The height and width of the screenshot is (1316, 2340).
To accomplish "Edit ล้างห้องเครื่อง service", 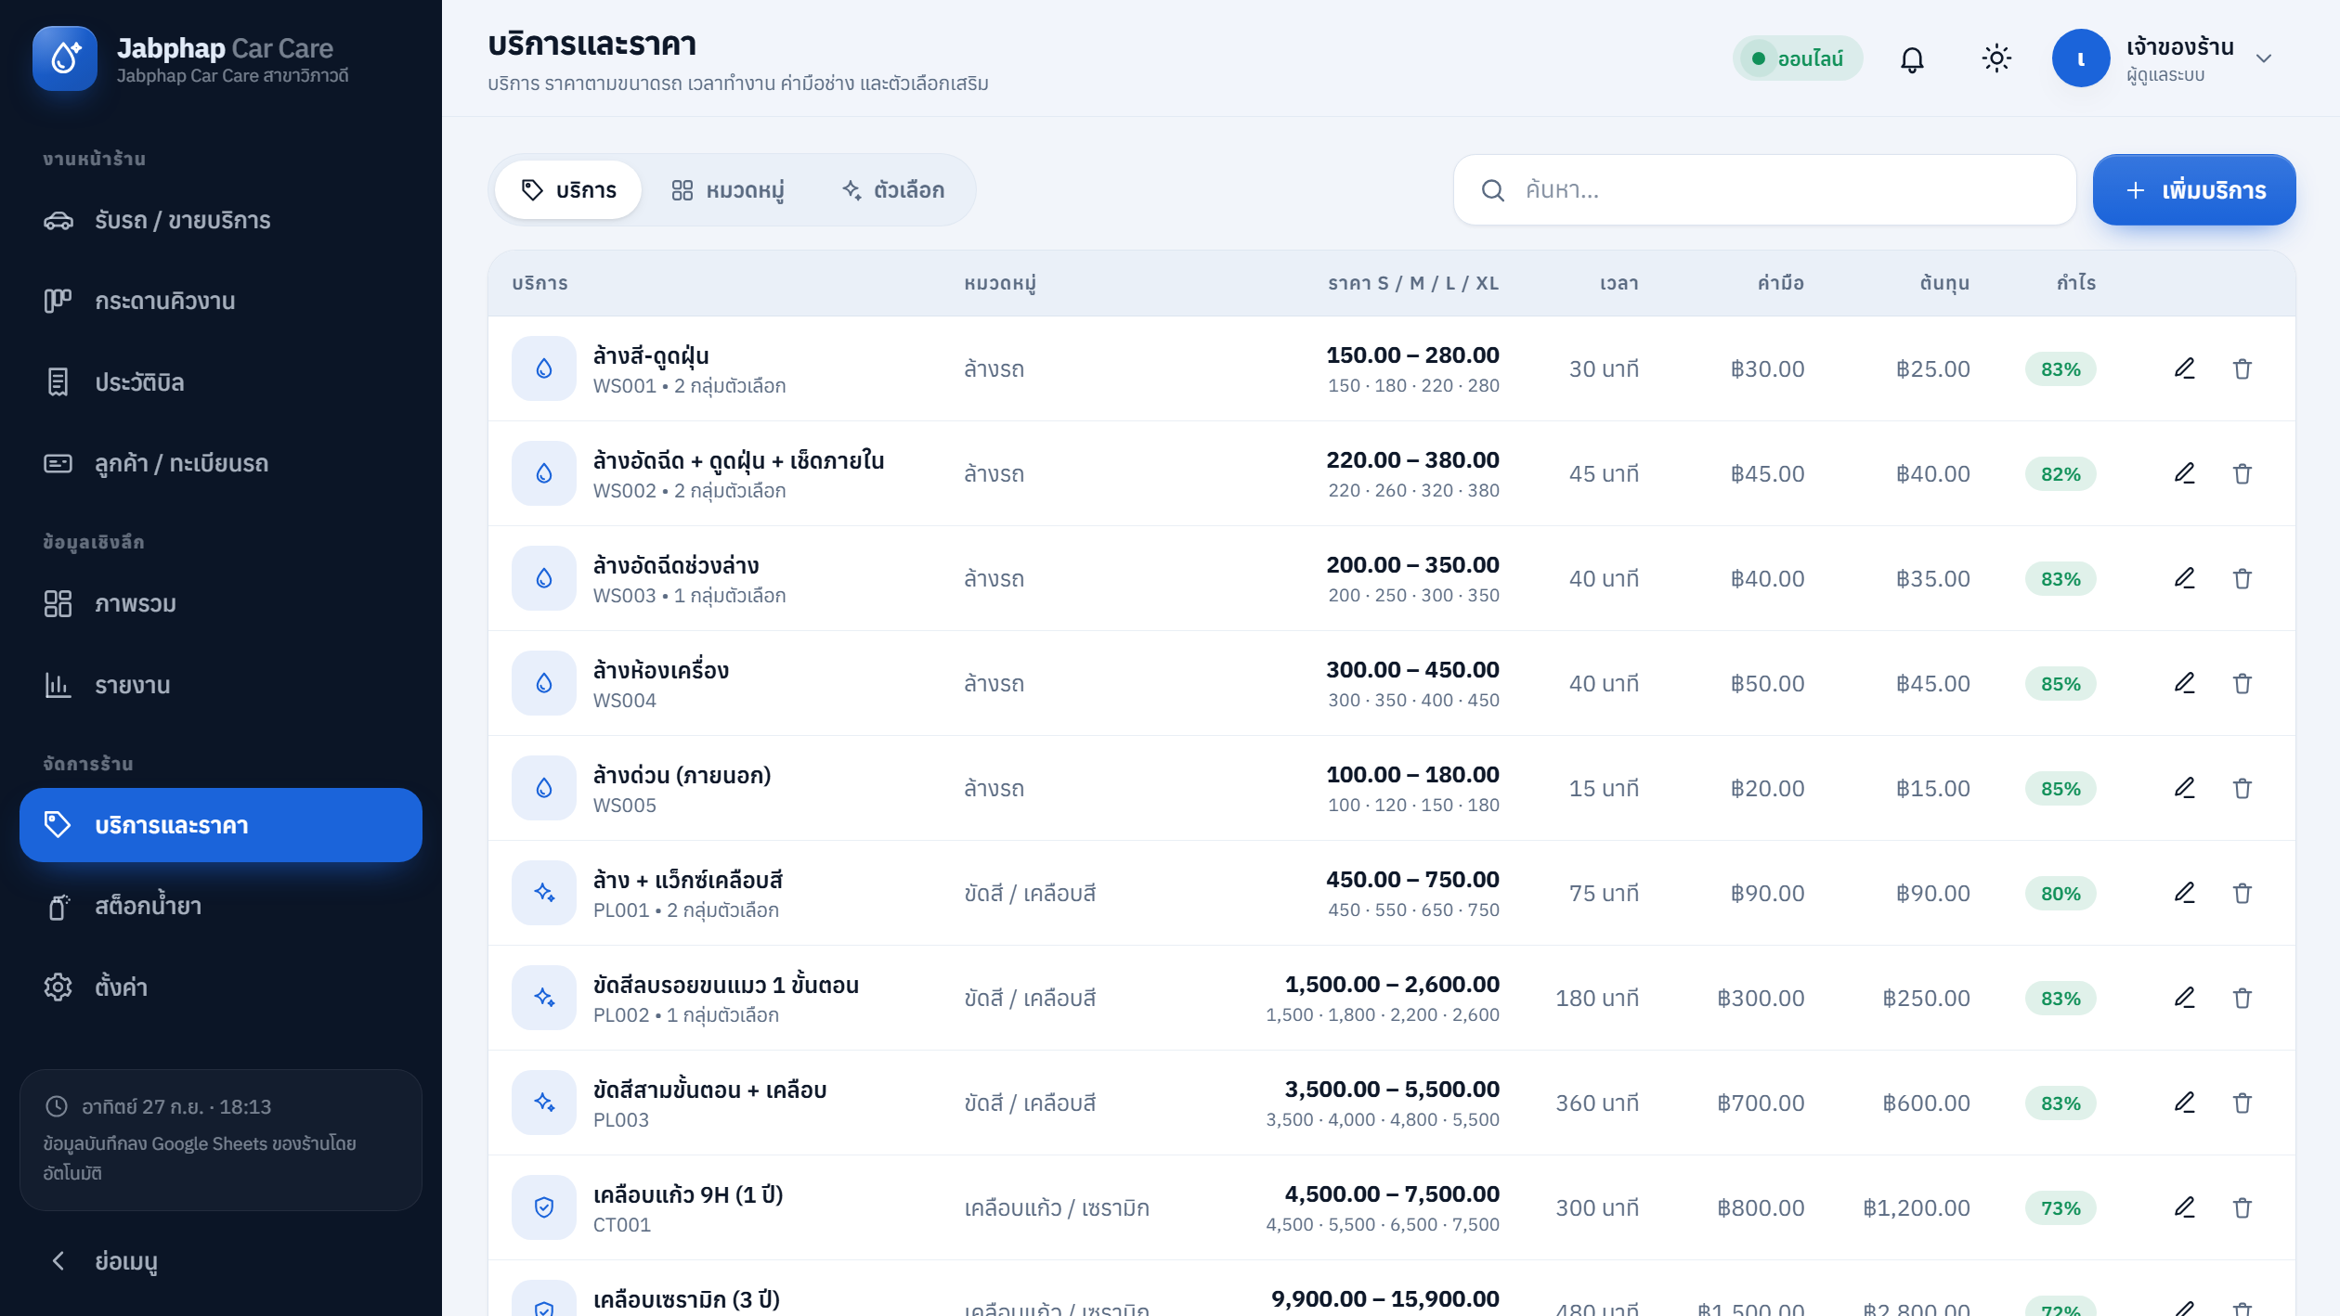I will tap(2185, 683).
